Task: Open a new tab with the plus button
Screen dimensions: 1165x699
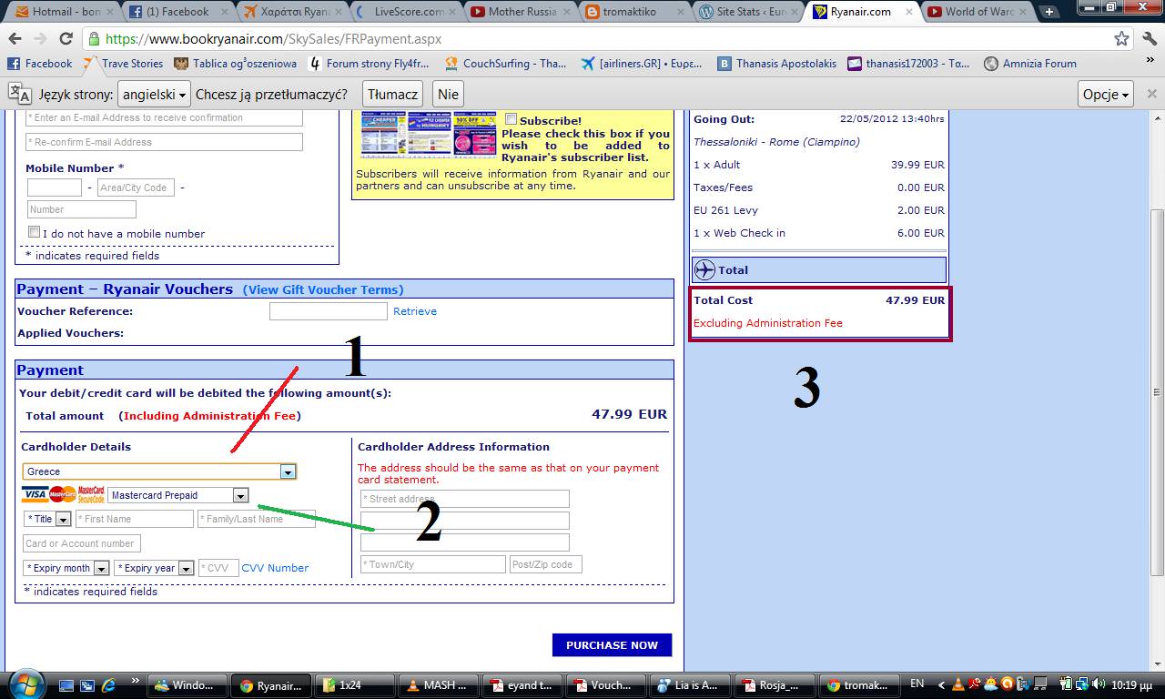Action: pos(1049,12)
